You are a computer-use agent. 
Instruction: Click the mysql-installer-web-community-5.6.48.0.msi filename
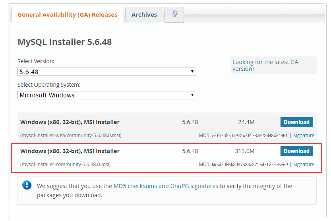71,136
